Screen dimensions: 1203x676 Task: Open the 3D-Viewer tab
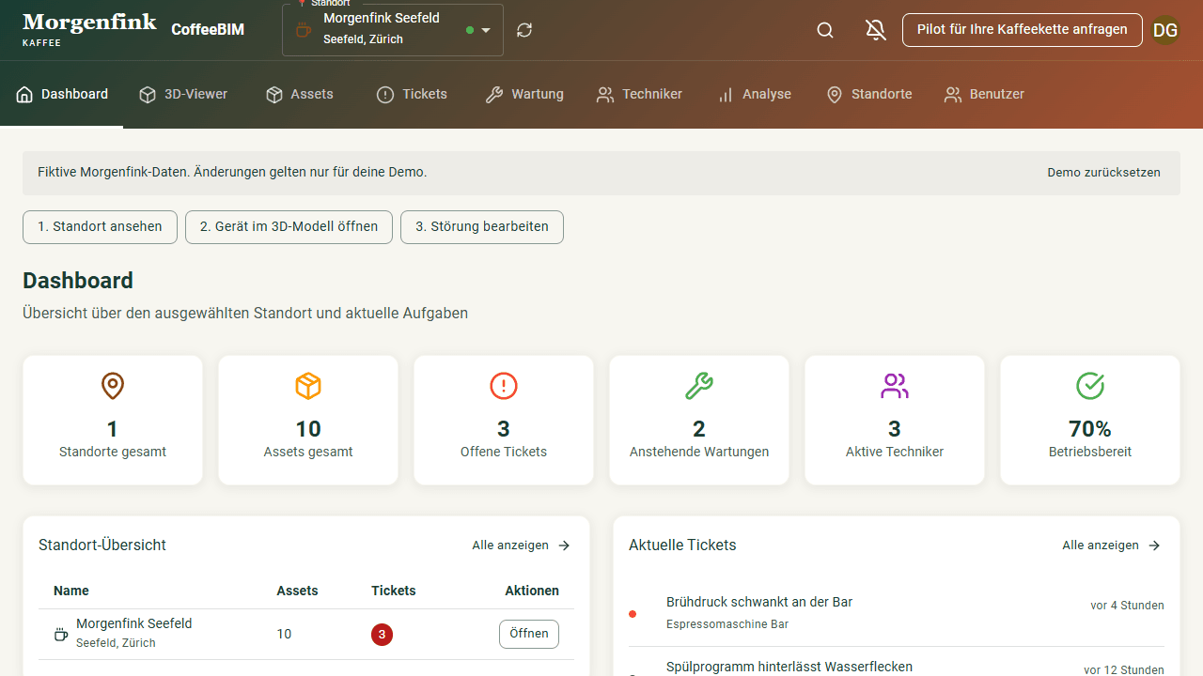coord(183,94)
